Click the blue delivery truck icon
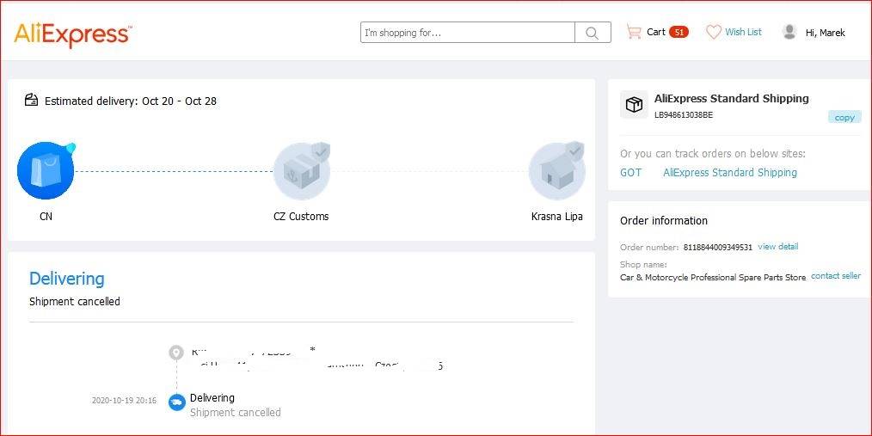 177,402
